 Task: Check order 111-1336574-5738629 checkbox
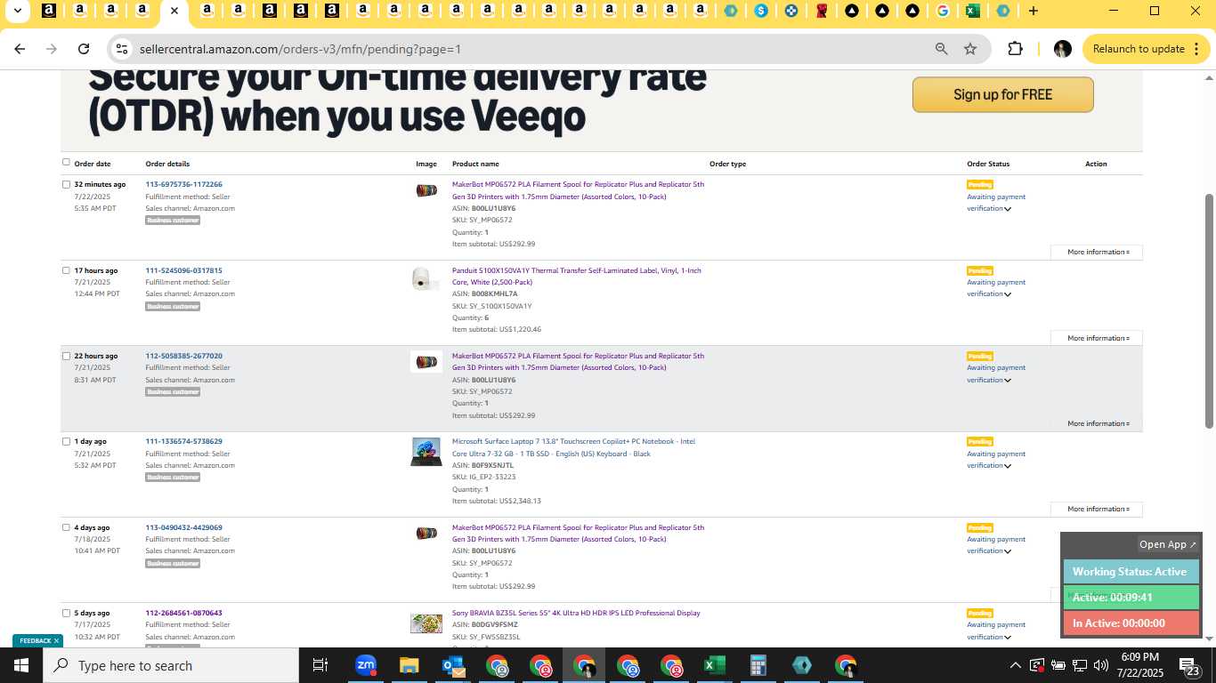pyautogui.click(x=66, y=441)
